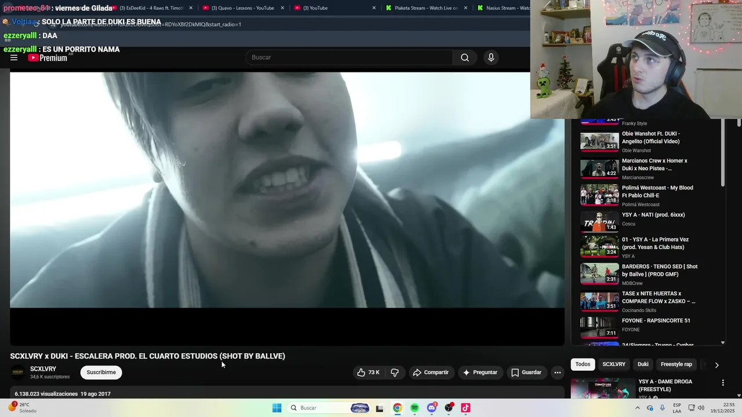Click the Suscribirme button

[101, 372]
